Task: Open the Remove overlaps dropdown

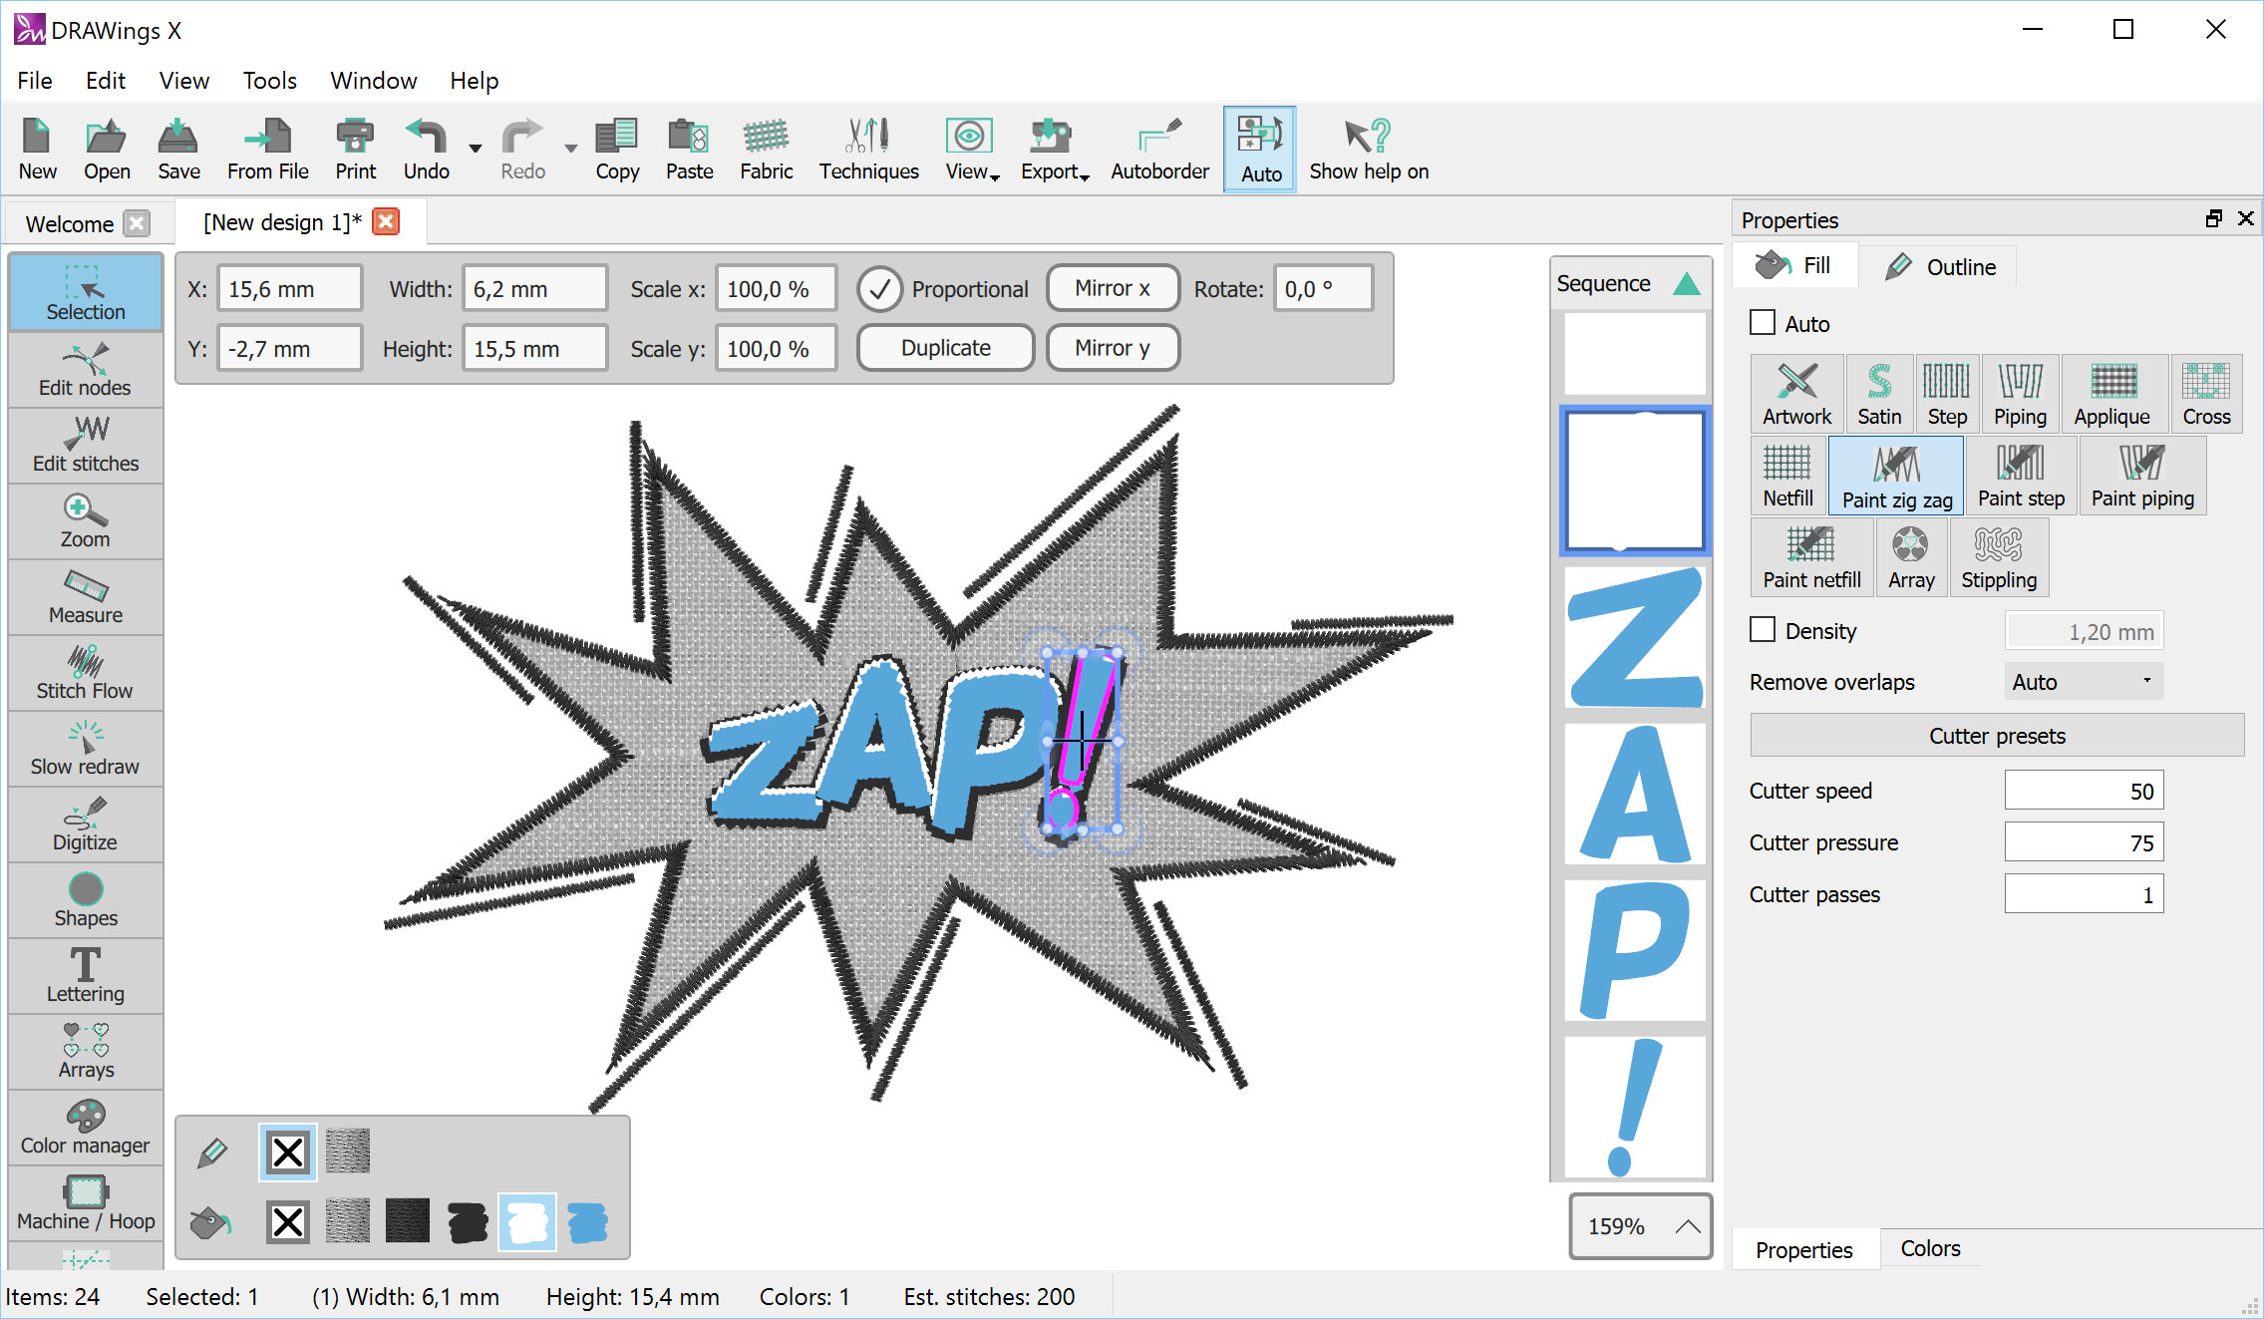Action: [x=2084, y=682]
